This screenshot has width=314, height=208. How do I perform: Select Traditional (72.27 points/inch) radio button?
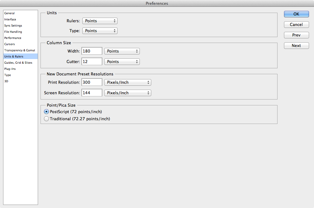pyautogui.click(x=46, y=119)
